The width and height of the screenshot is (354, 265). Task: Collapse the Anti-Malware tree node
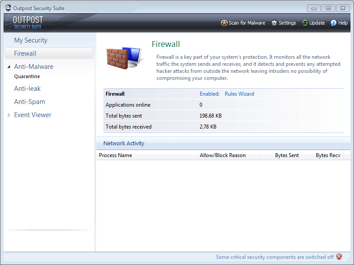[x=9, y=67]
